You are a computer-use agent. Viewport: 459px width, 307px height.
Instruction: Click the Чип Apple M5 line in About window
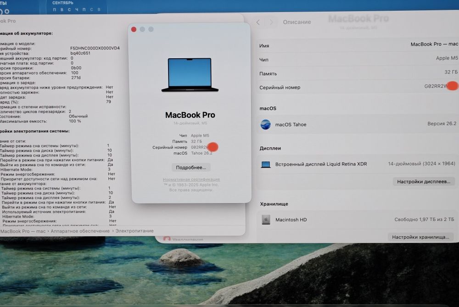[194, 135]
